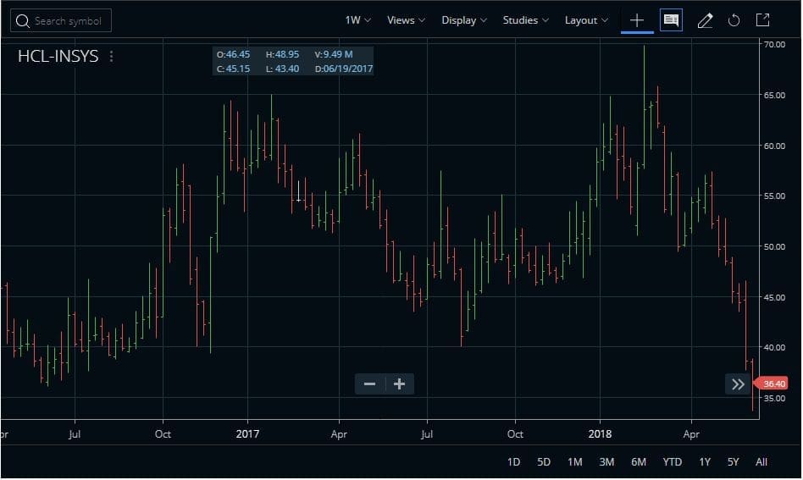Select the YTD range
Image resolution: width=803 pixels, height=480 pixels.
(673, 462)
